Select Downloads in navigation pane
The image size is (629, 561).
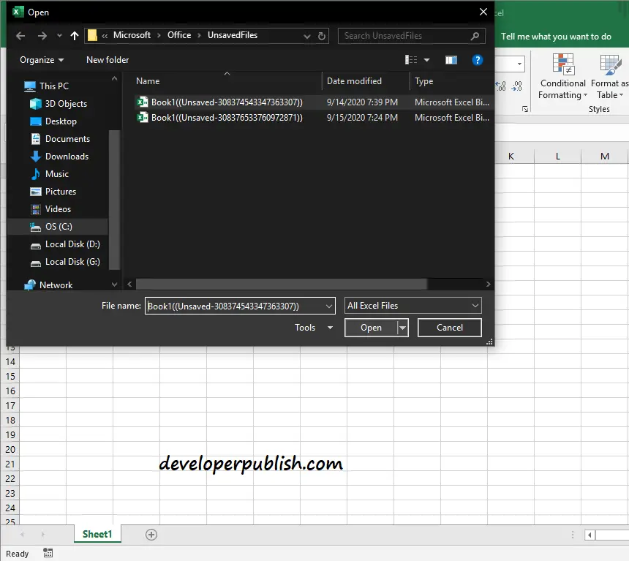67,157
